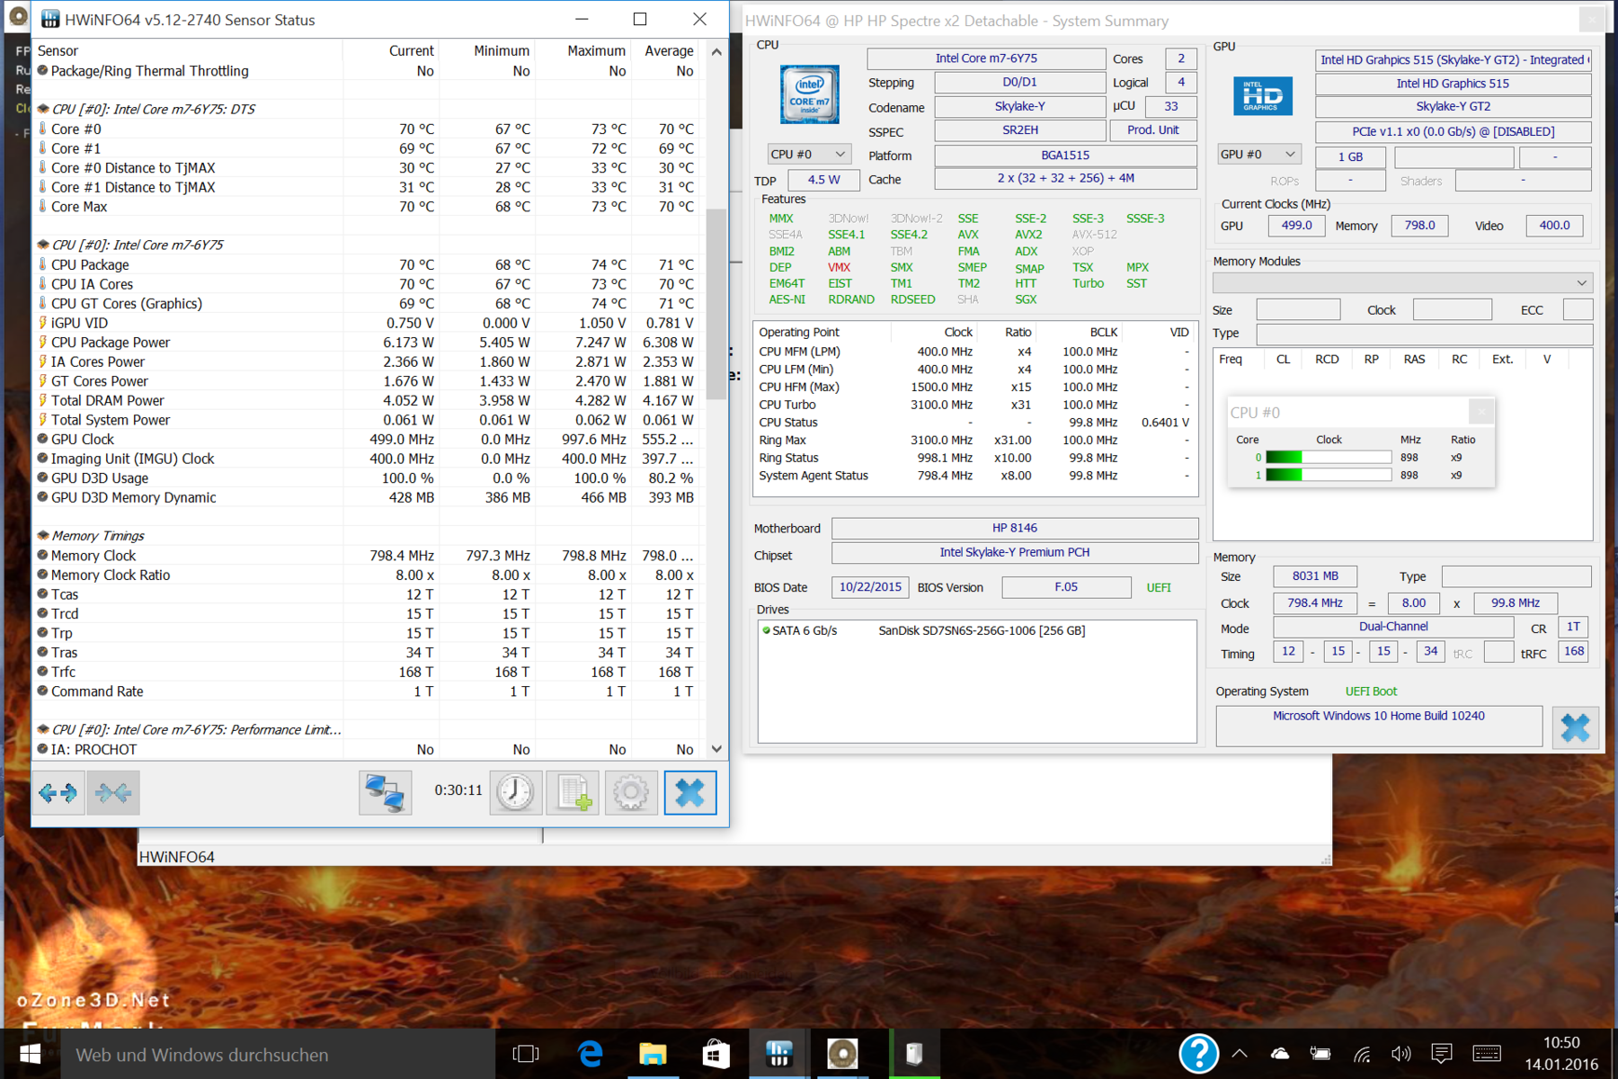Click the Current column header
The height and width of the screenshot is (1079, 1618).
pyautogui.click(x=411, y=50)
